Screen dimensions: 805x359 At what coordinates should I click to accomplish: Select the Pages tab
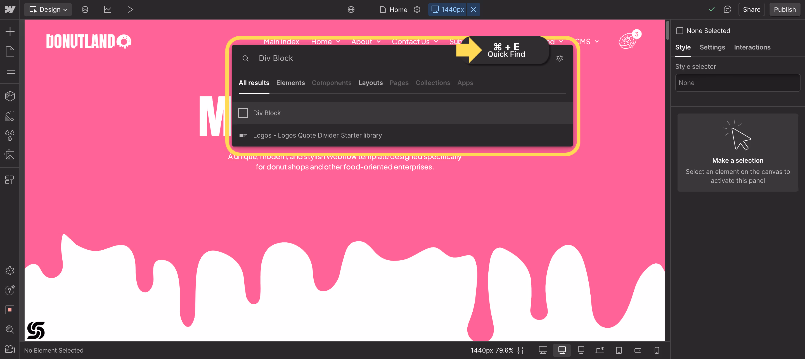[399, 82]
